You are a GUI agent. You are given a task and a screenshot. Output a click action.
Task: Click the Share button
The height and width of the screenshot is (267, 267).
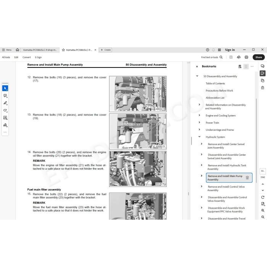pos(259,57)
